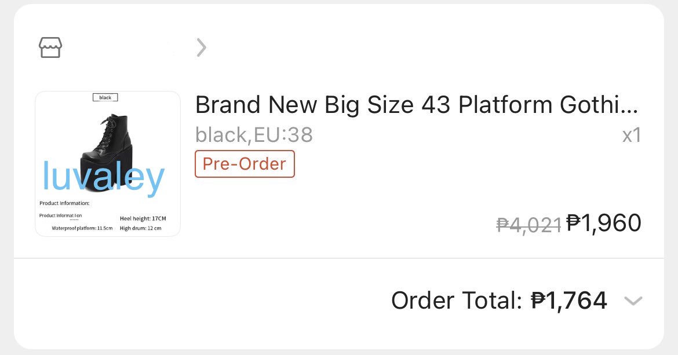Tap Waterproof platform 11.5cm text
This screenshot has height=355, width=678.
tap(82, 228)
